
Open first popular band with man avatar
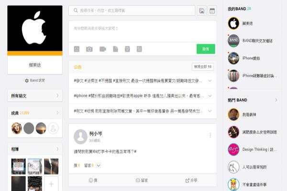(x=233, y=115)
